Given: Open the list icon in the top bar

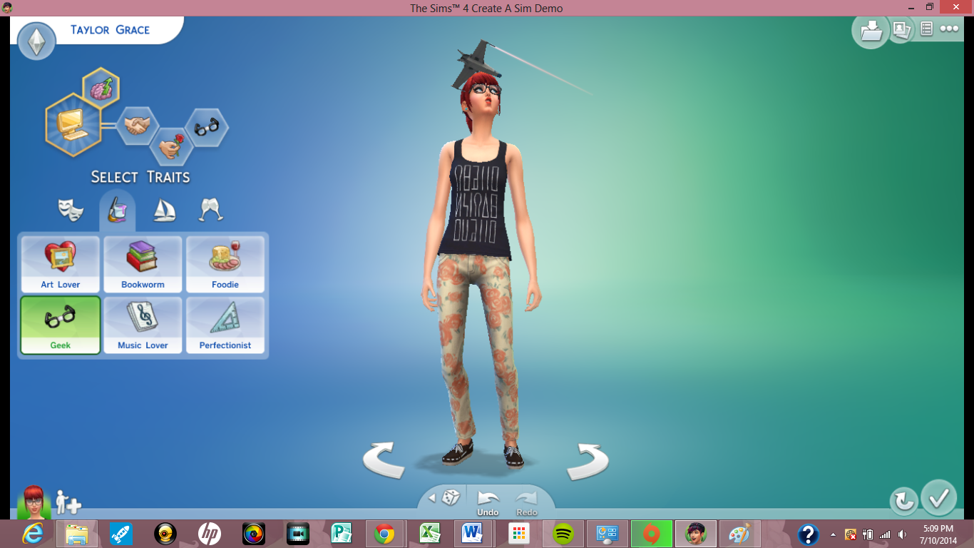Looking at the screenshot, I should point(927,29).
